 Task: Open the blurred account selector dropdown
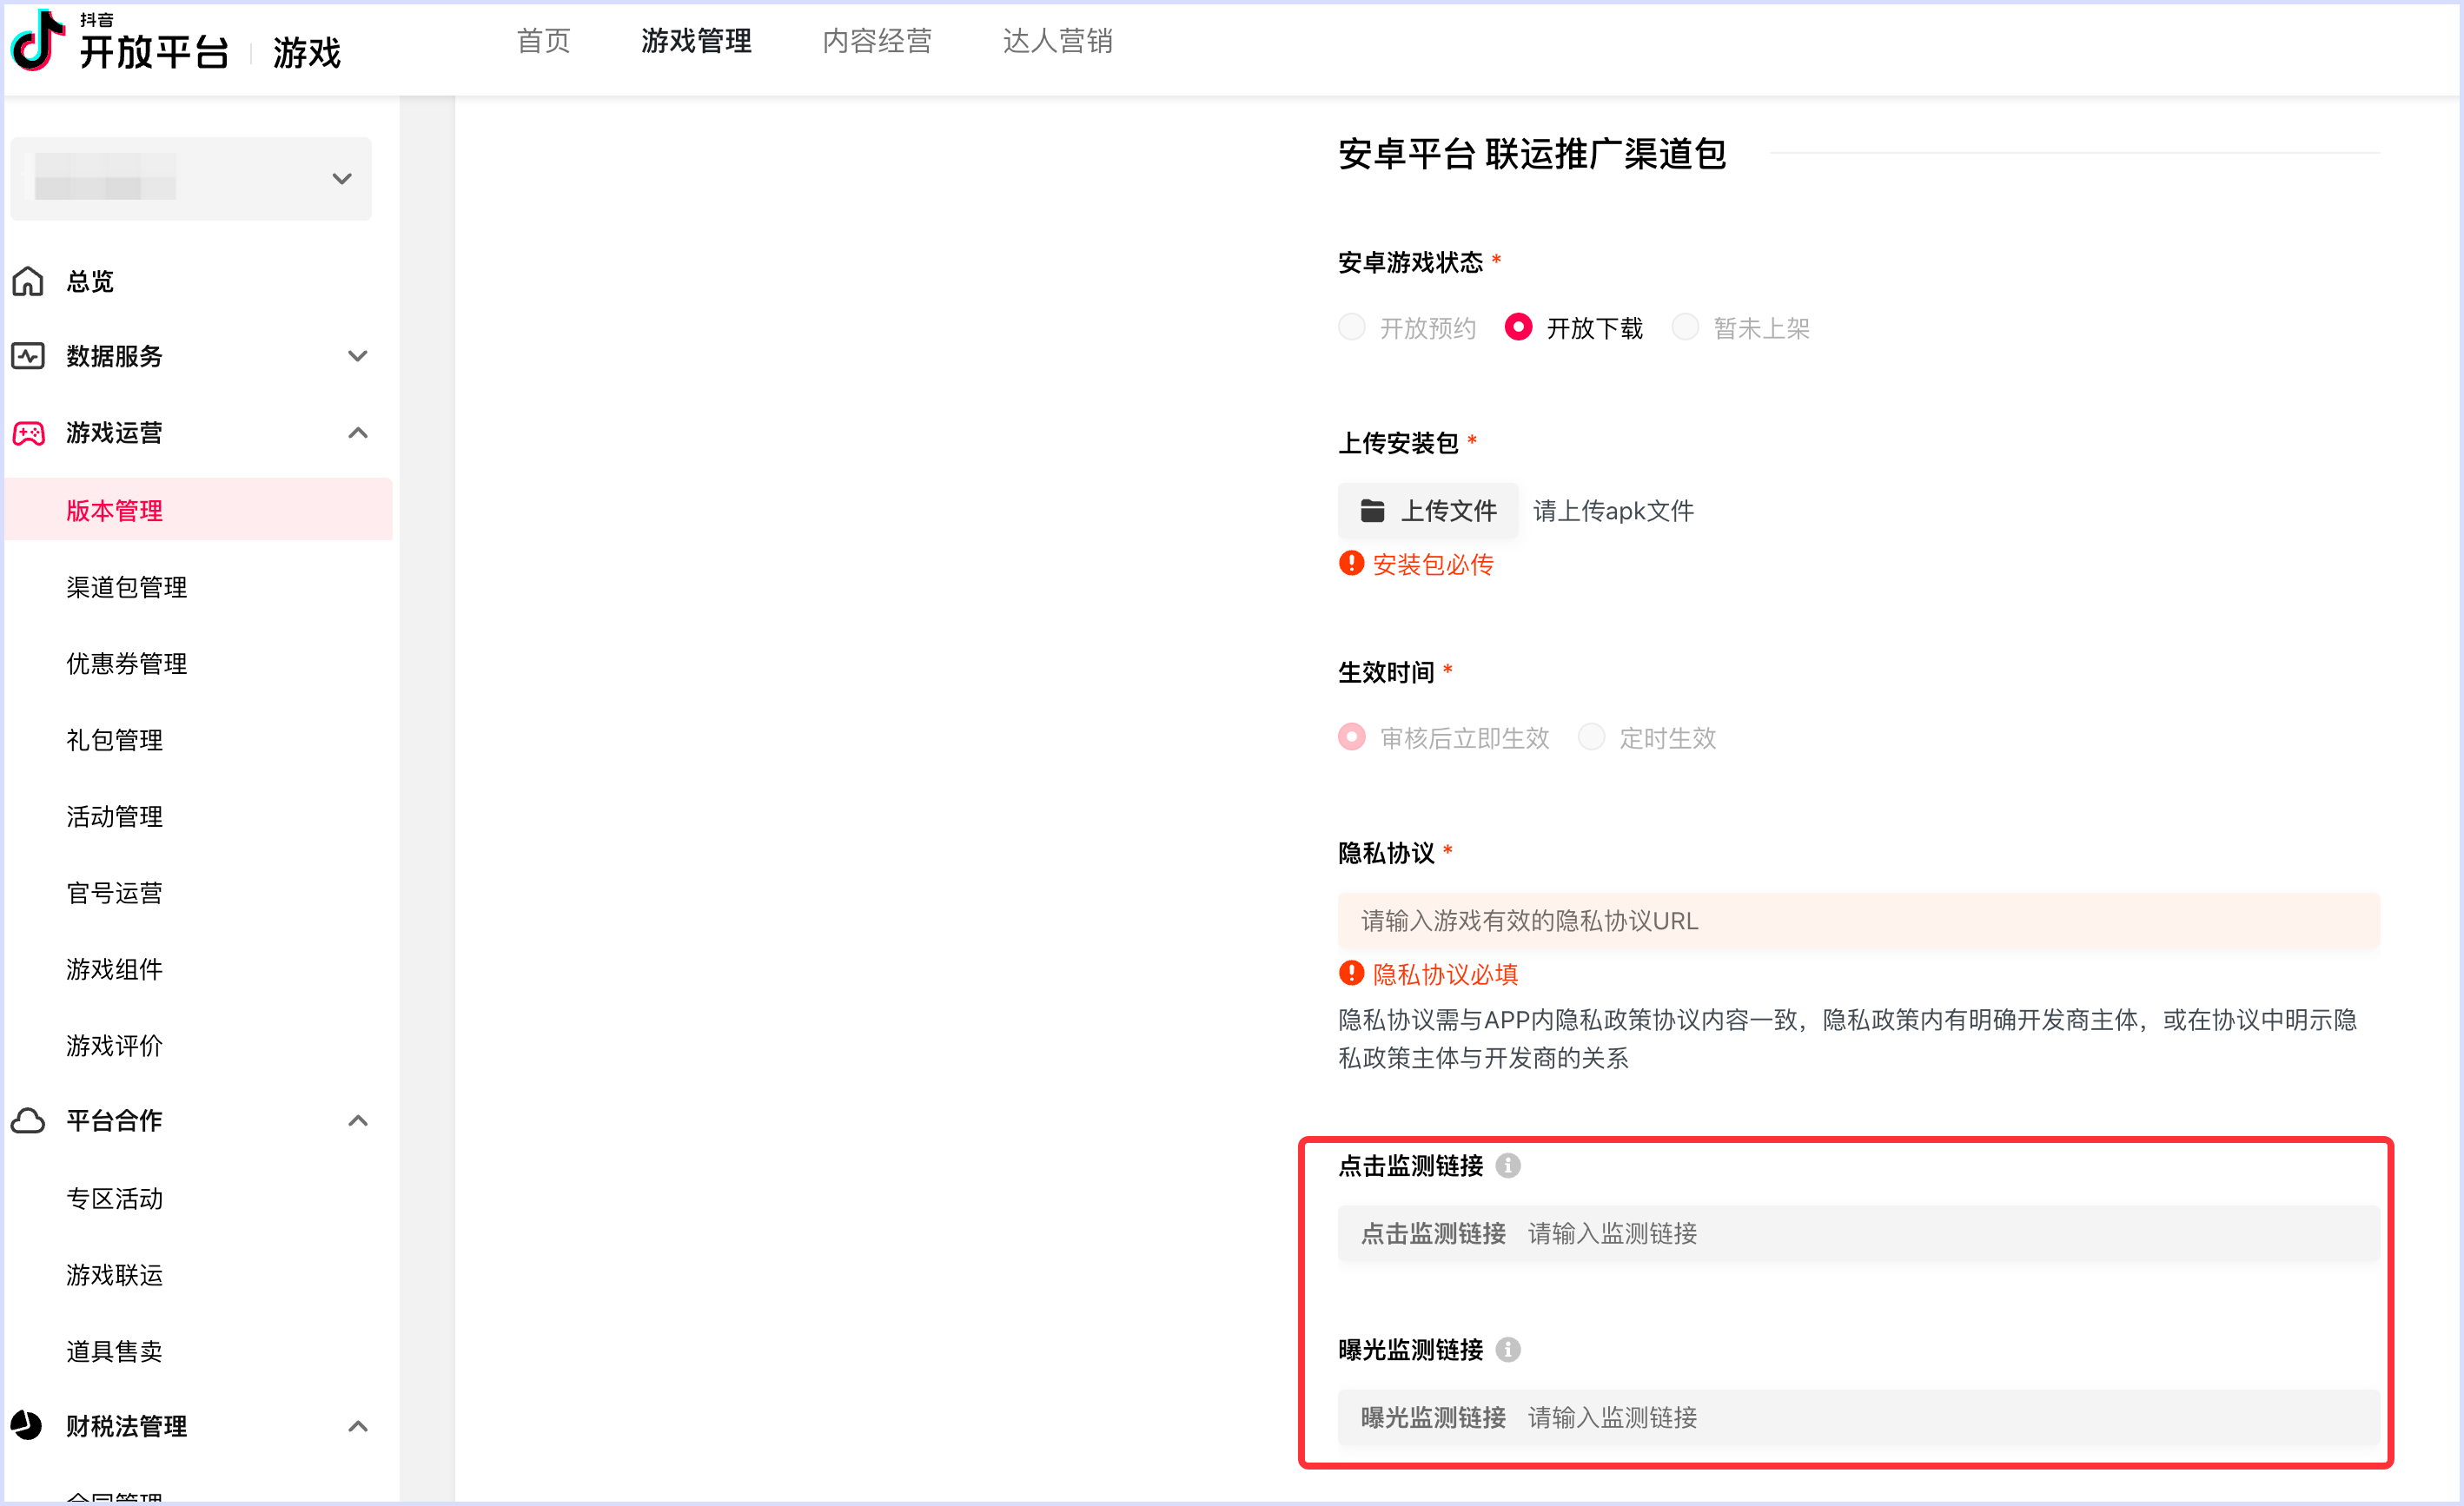click(191, 179)
